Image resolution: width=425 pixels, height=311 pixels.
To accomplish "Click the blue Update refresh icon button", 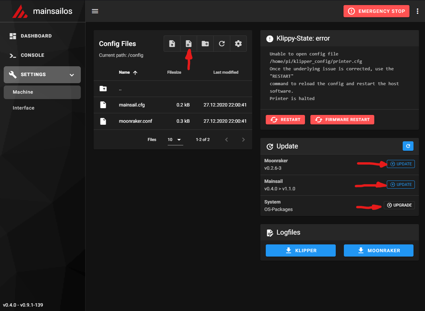I will 408,146.
